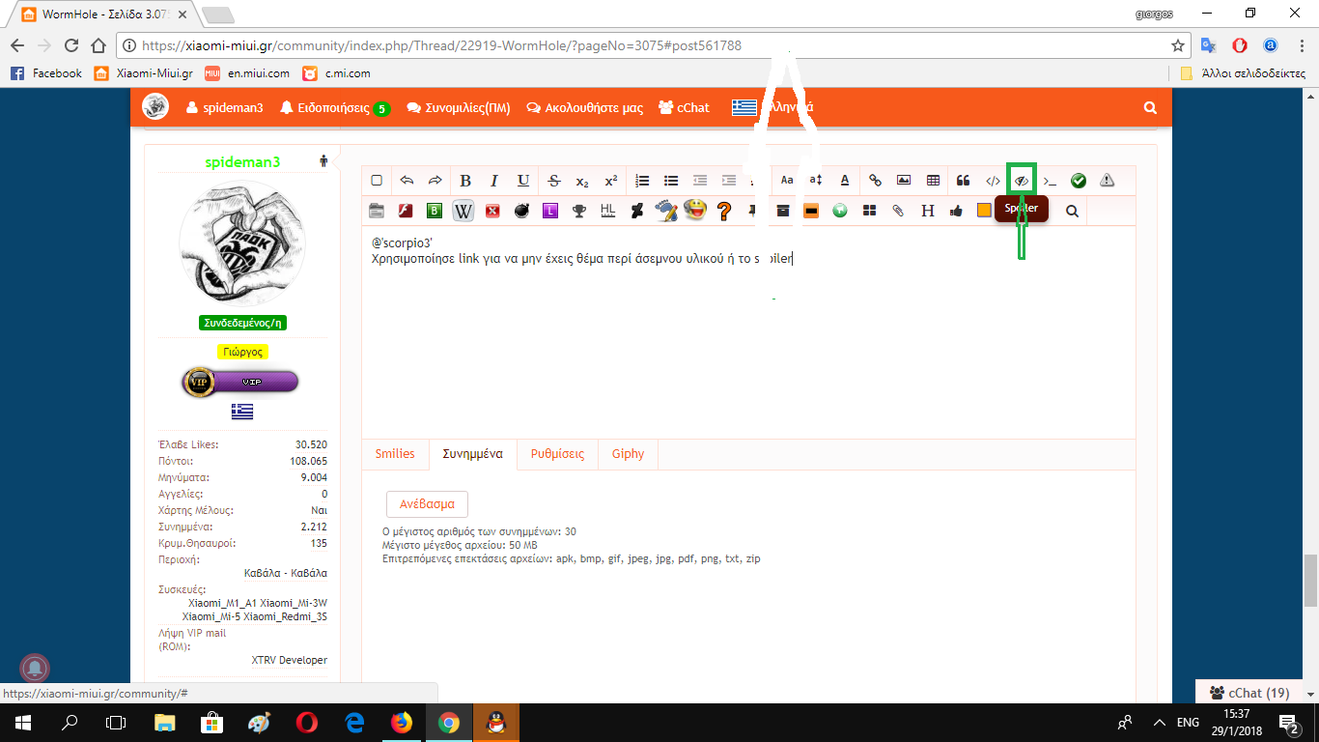Click the bomb icon in the toolbar
The image size is (1319, 742).
click(x=521, y=211)
